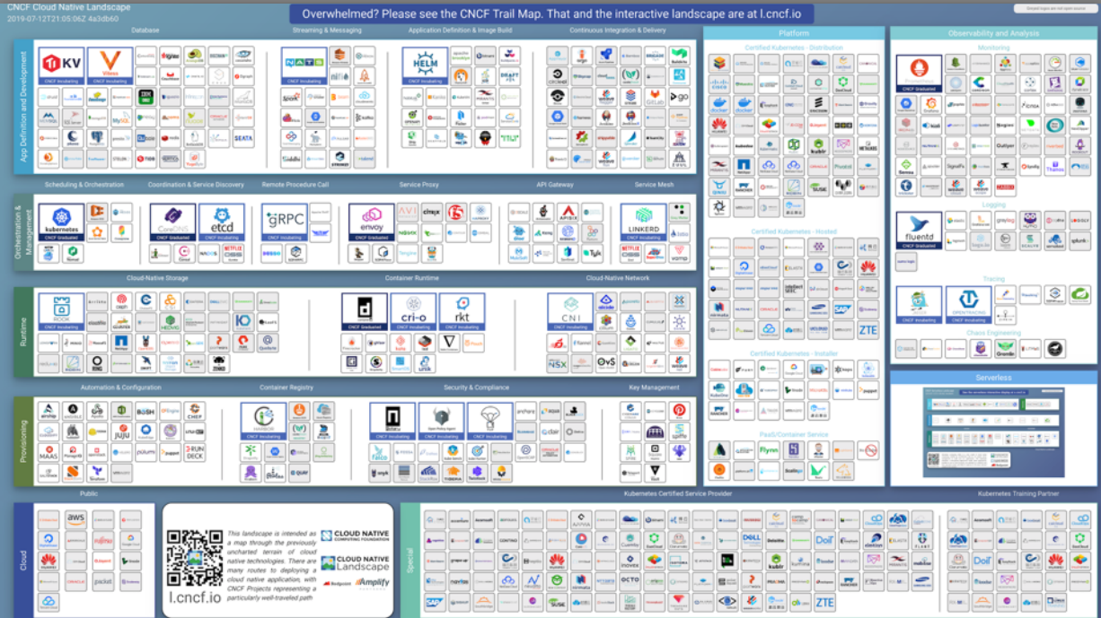Open the Gremlin chaos engineering logo
Screen dimensions: 1101x618
(1006, 349)
